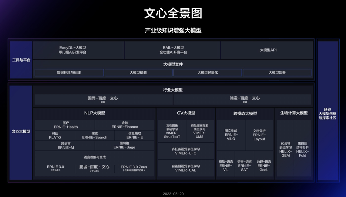Select the 产业级知识增强大模型 subtitle
This screenshot has height=197, width=346.
(173, 30)
